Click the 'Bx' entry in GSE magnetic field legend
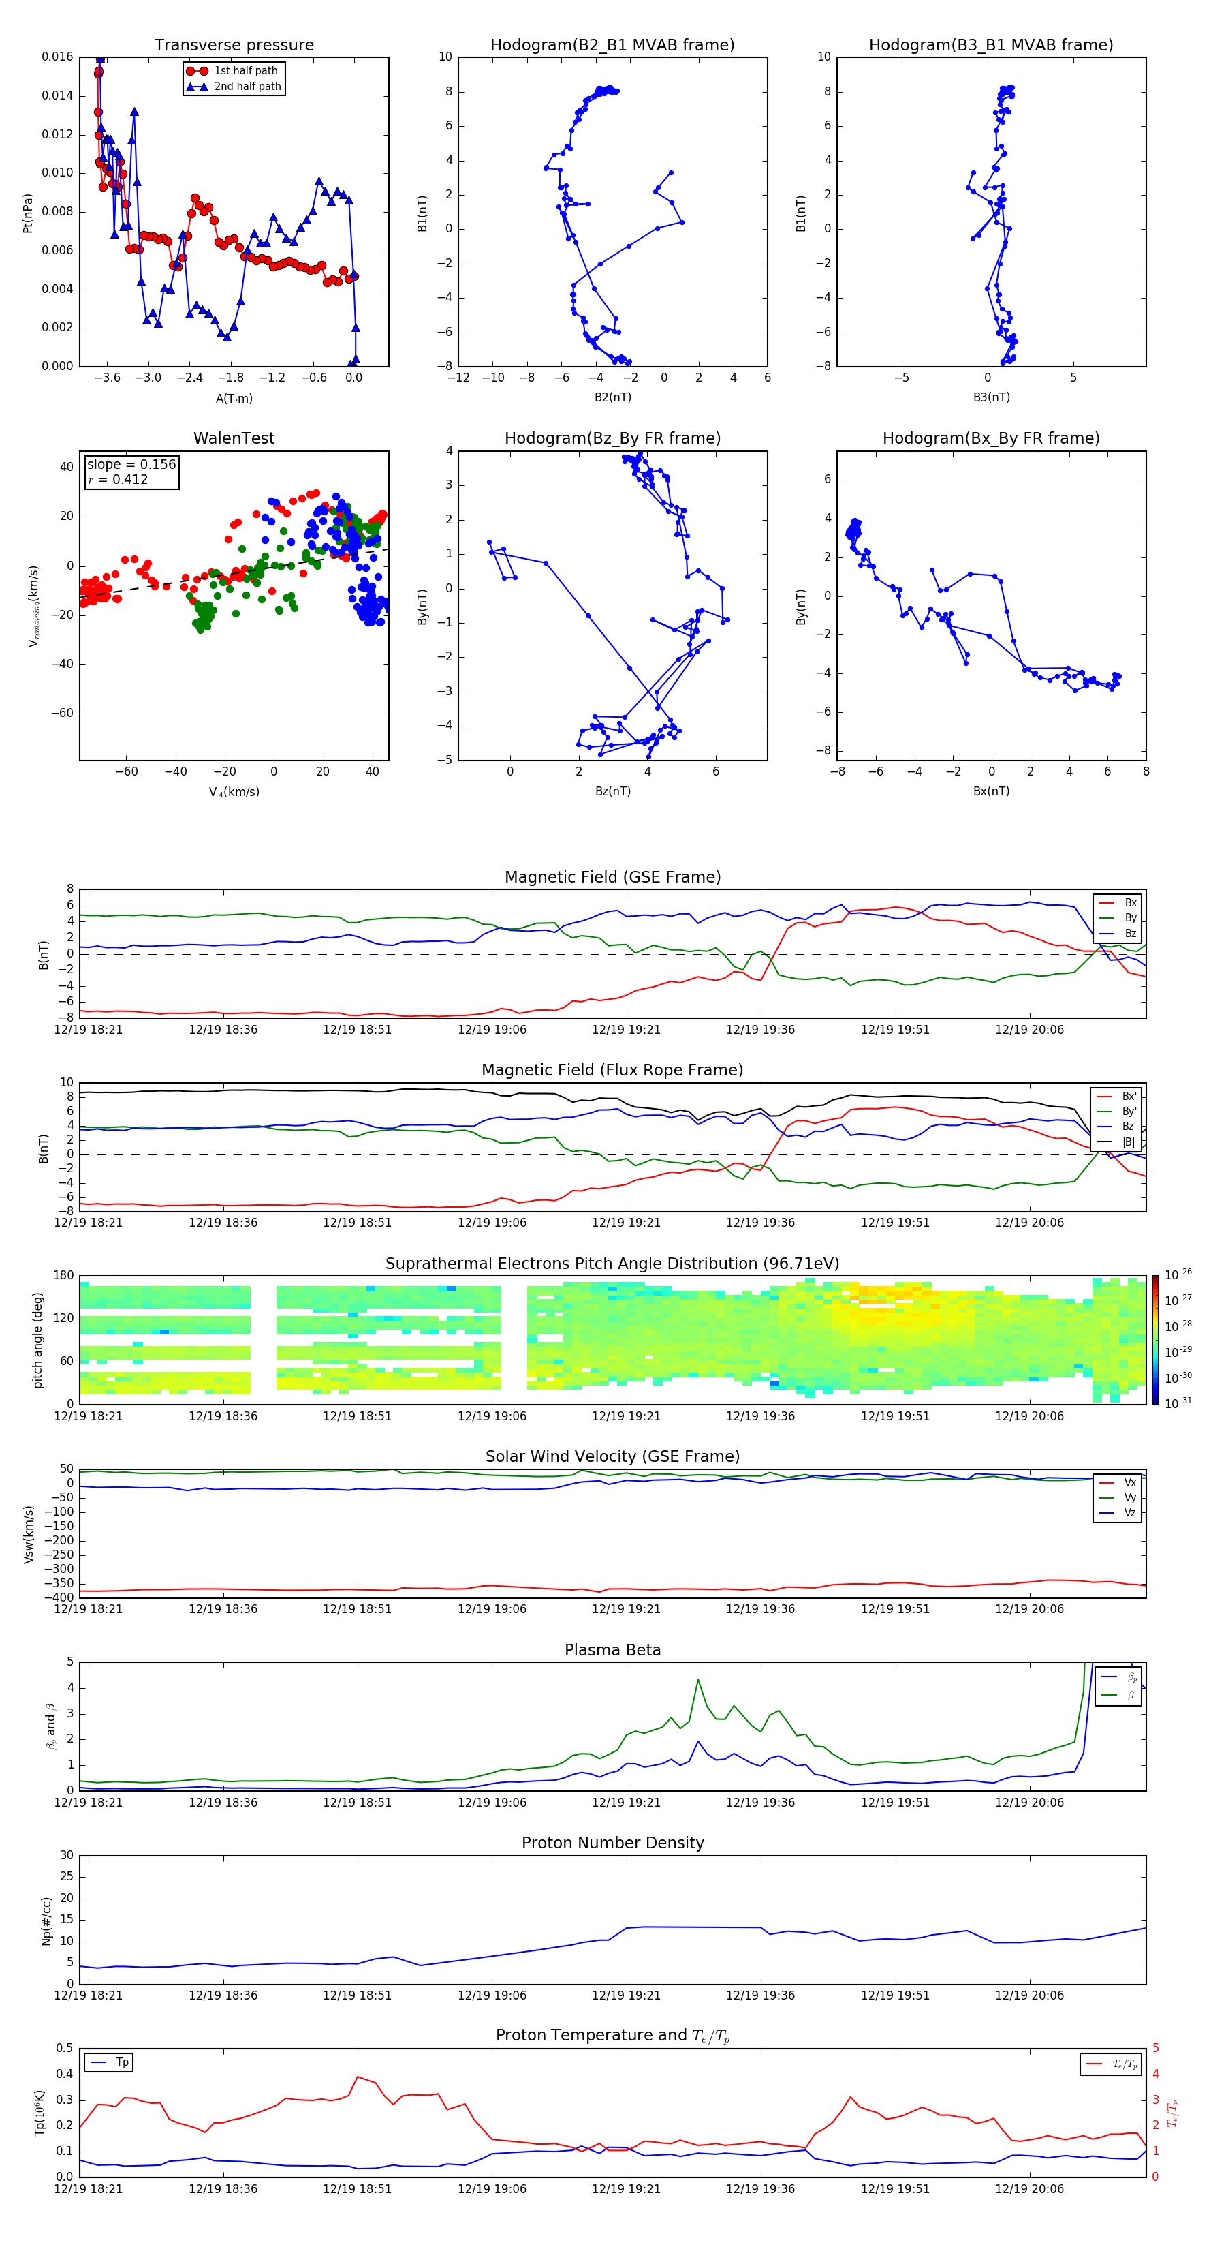The width and height of the screenshot is (1226, 2249). click(x=1118, y=903)
